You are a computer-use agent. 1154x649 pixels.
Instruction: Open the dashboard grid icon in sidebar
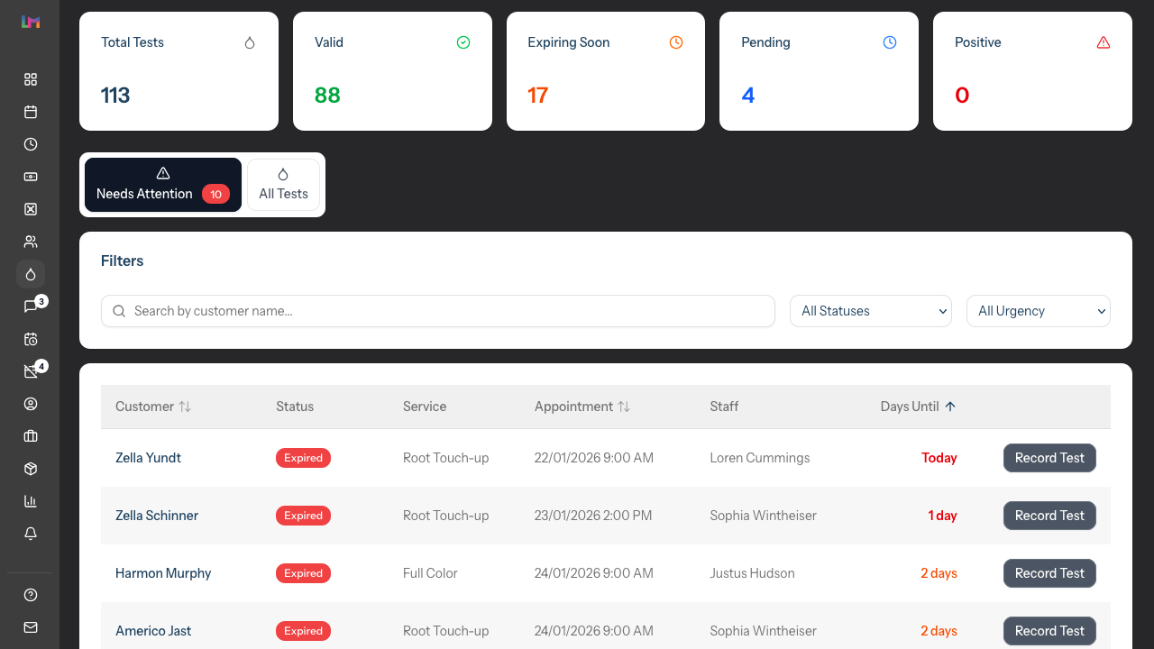(x=31, y=79)
